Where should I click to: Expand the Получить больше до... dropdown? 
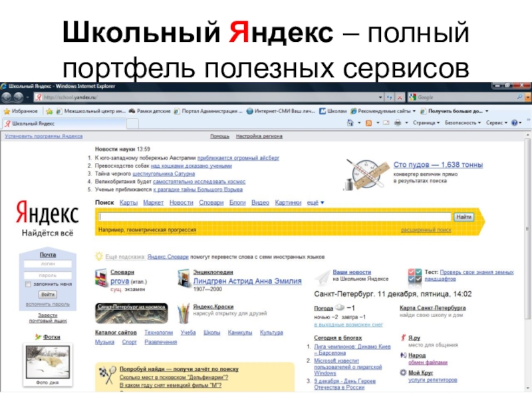click(x=487, y=111)
